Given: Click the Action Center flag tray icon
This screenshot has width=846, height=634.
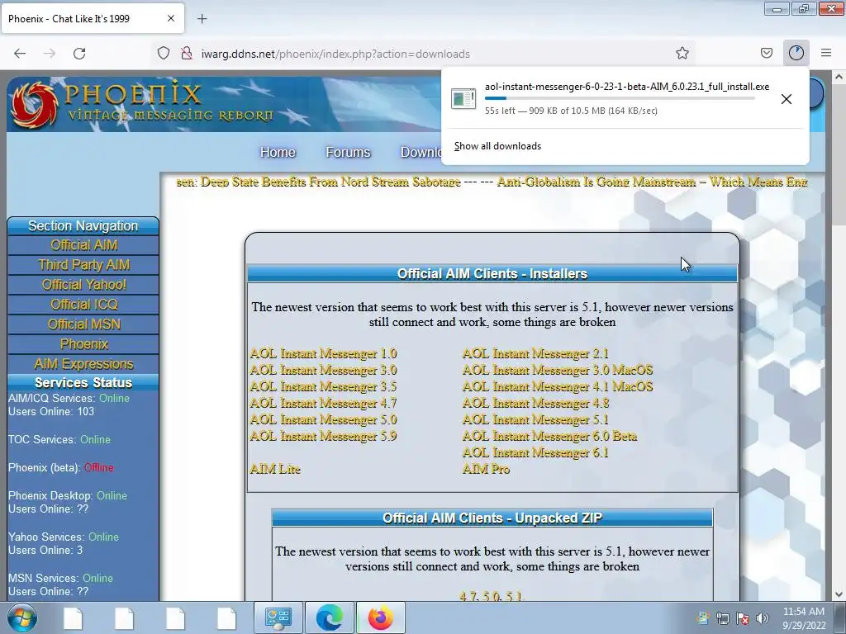Looking at the screenshot, I should pyautogui.click(x=743, y=619).
